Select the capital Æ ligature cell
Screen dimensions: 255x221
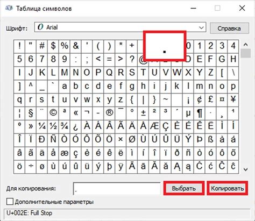point(154,127)
